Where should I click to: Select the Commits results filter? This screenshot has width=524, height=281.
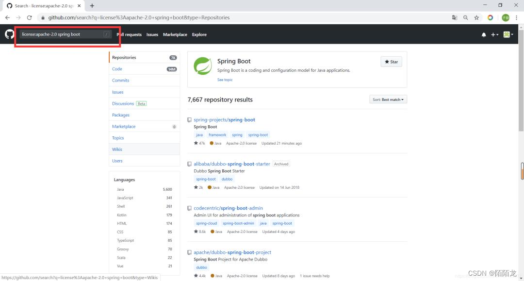(x=145, y=80)
